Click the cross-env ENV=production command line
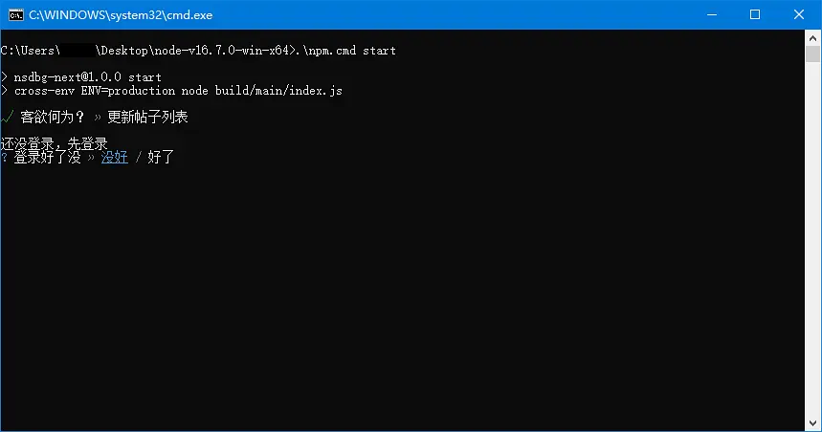 [178, 91]
